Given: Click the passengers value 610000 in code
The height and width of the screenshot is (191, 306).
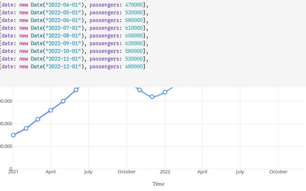Looking at the screenshot, I should click(134, 28).
